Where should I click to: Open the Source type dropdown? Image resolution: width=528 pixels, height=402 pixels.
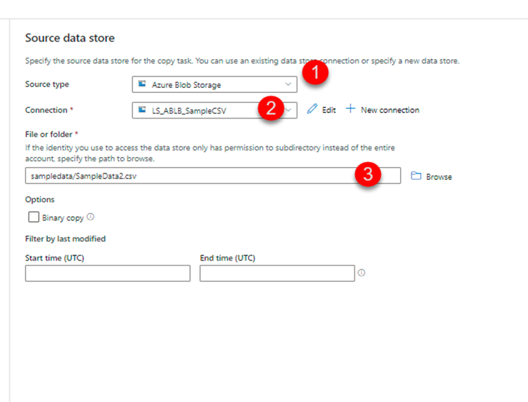[214, 84]
